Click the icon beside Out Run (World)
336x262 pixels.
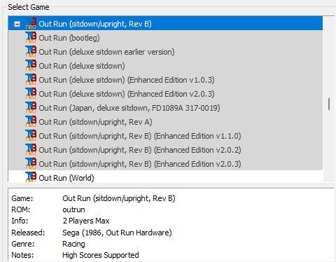click(x=31, y=177)
